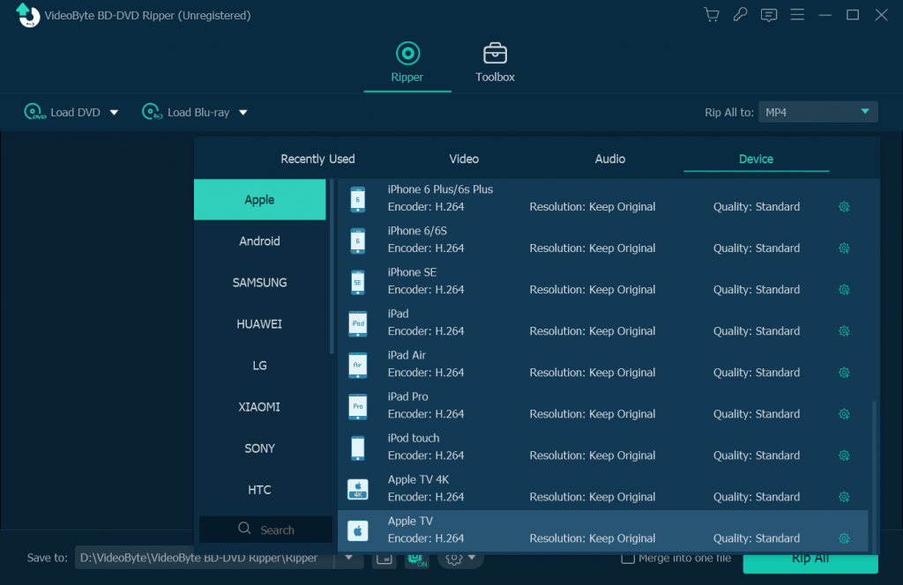Click the magnifier search icon
903x585 pixels.
click(245, 529)
